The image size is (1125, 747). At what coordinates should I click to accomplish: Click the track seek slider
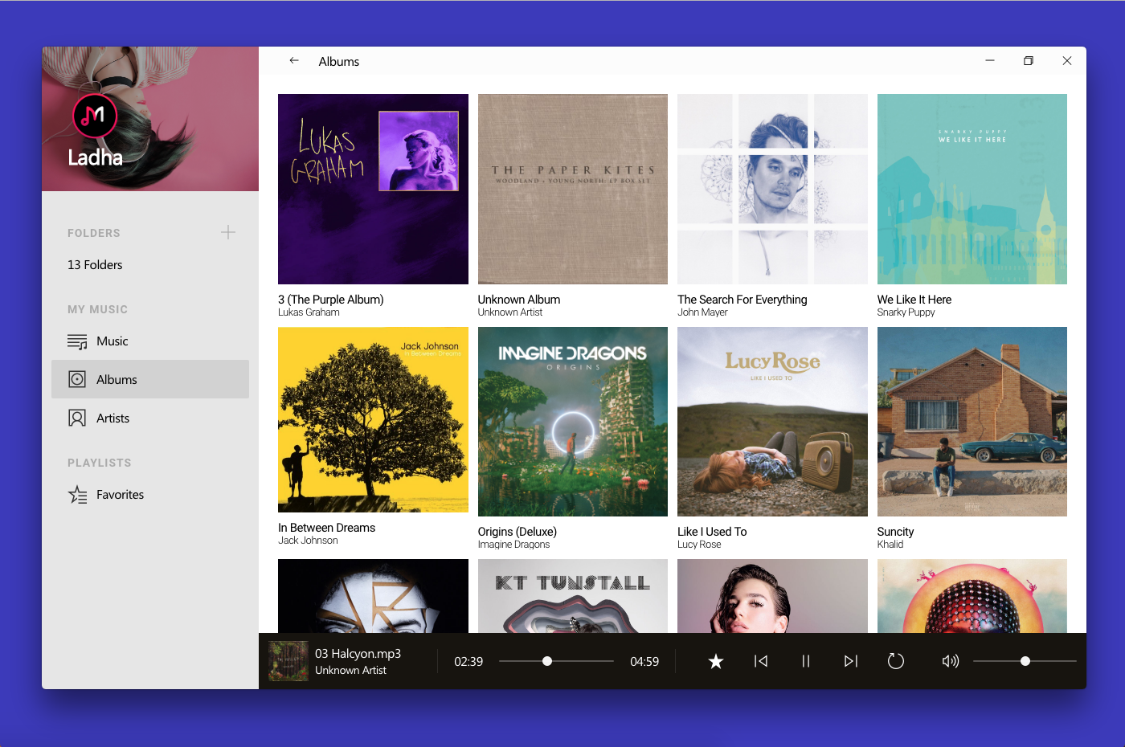pos(556,661)
